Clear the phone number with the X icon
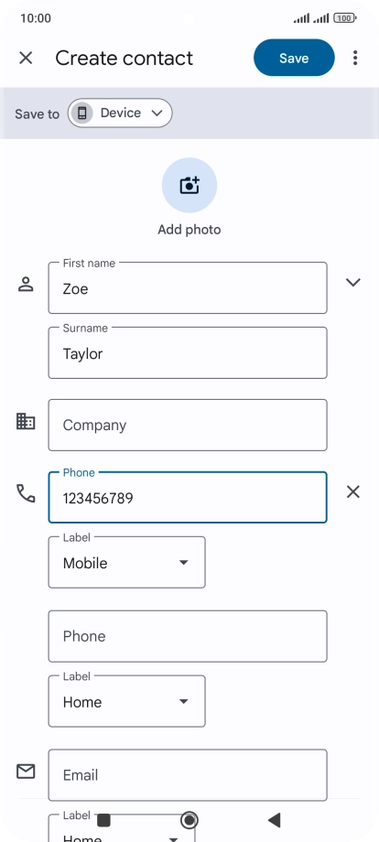379x842 pixels. [352, 491]
